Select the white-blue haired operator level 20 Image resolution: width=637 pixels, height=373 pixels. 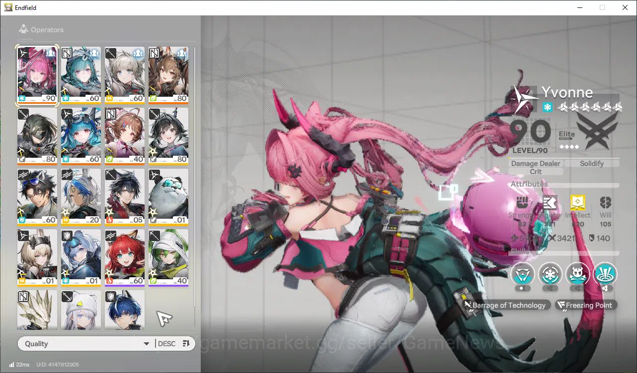81,197
